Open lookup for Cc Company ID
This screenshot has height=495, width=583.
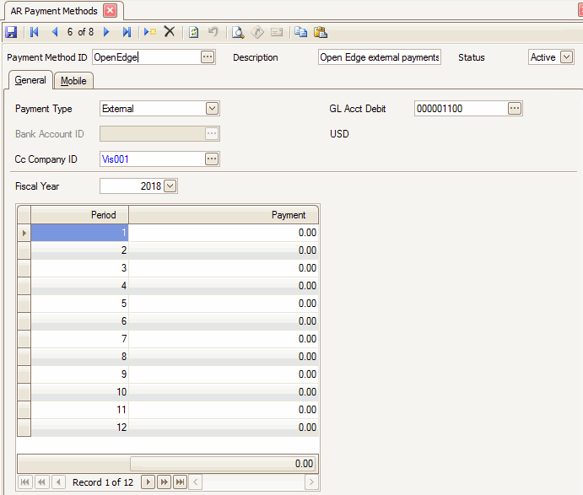212,159
